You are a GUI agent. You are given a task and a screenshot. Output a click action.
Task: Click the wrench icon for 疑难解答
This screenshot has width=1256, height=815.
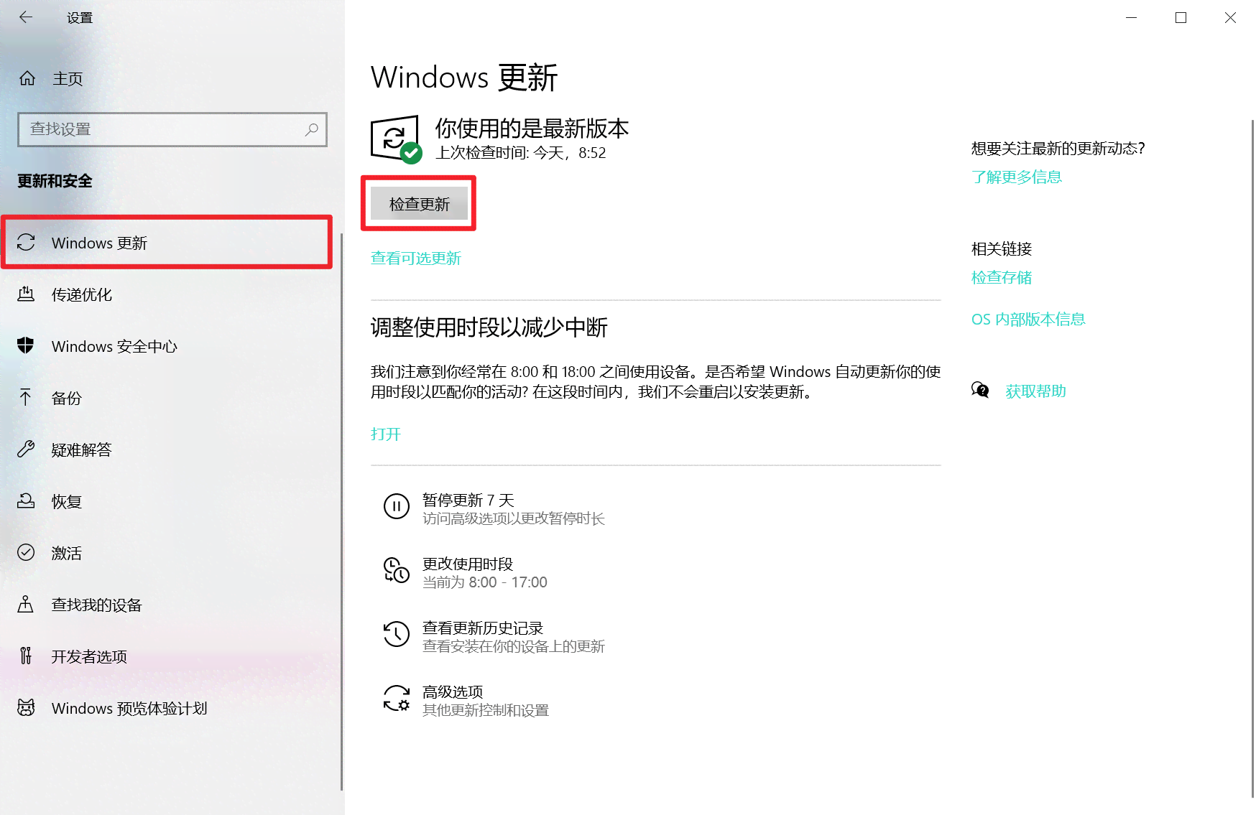[26, 450]
